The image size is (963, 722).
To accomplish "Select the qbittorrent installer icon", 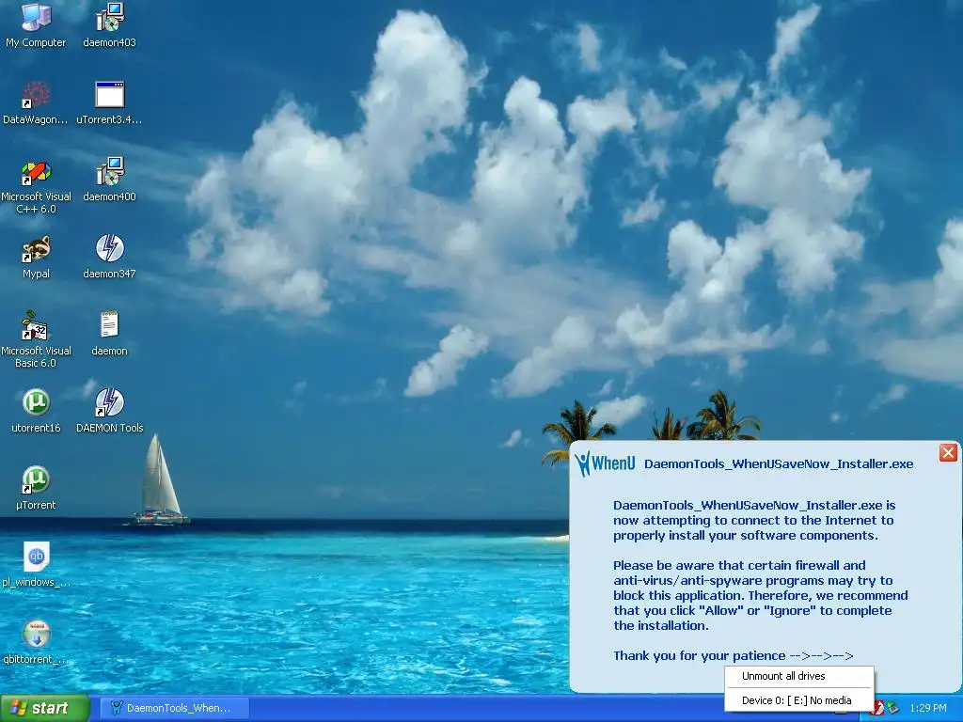I will tap(36, 642).
